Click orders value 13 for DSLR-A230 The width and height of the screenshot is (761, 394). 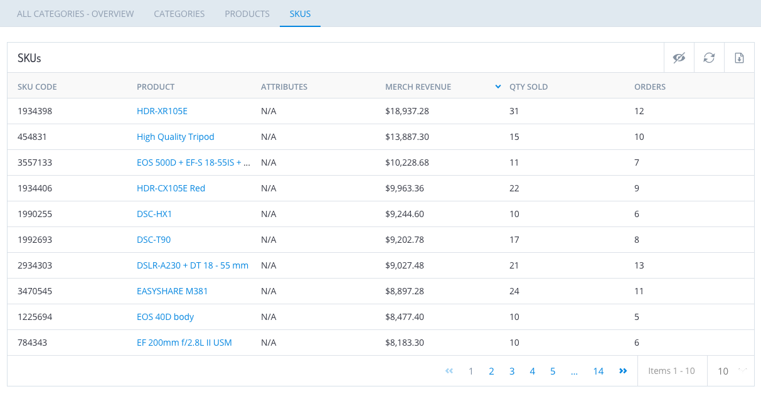pyautogui.click(x=639, y=265)
